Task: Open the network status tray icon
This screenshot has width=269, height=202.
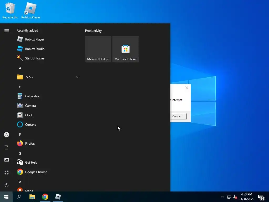Action: pyautogui.click(x=229, y=197)
